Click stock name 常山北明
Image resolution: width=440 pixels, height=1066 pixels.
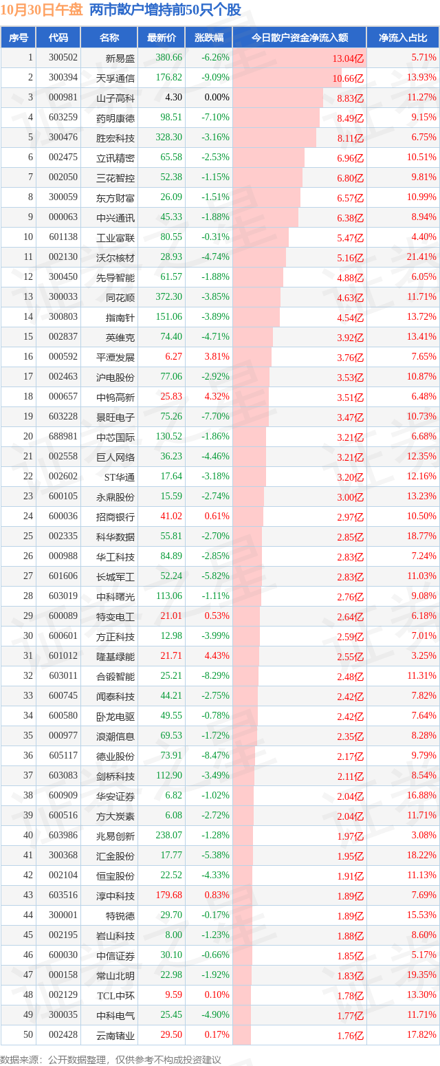(x=115, y=976)
